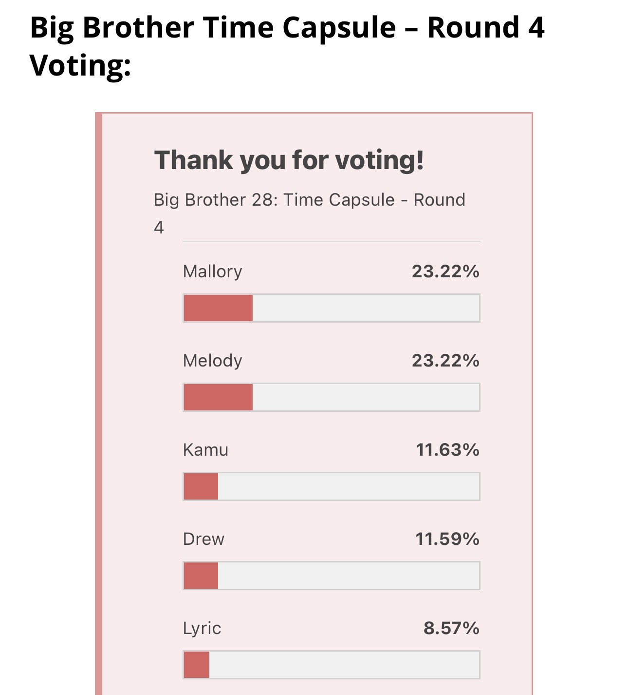Click Mallory's 23.22% percentage
Viewport: 628px width, 695px height.
445,271
